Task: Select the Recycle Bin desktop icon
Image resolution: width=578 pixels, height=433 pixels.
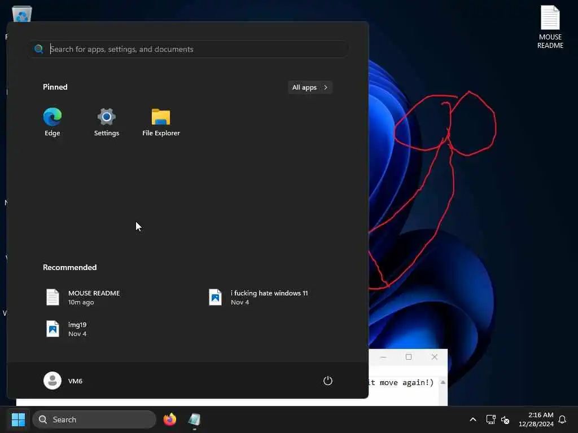Action: (x=22, y=14)
